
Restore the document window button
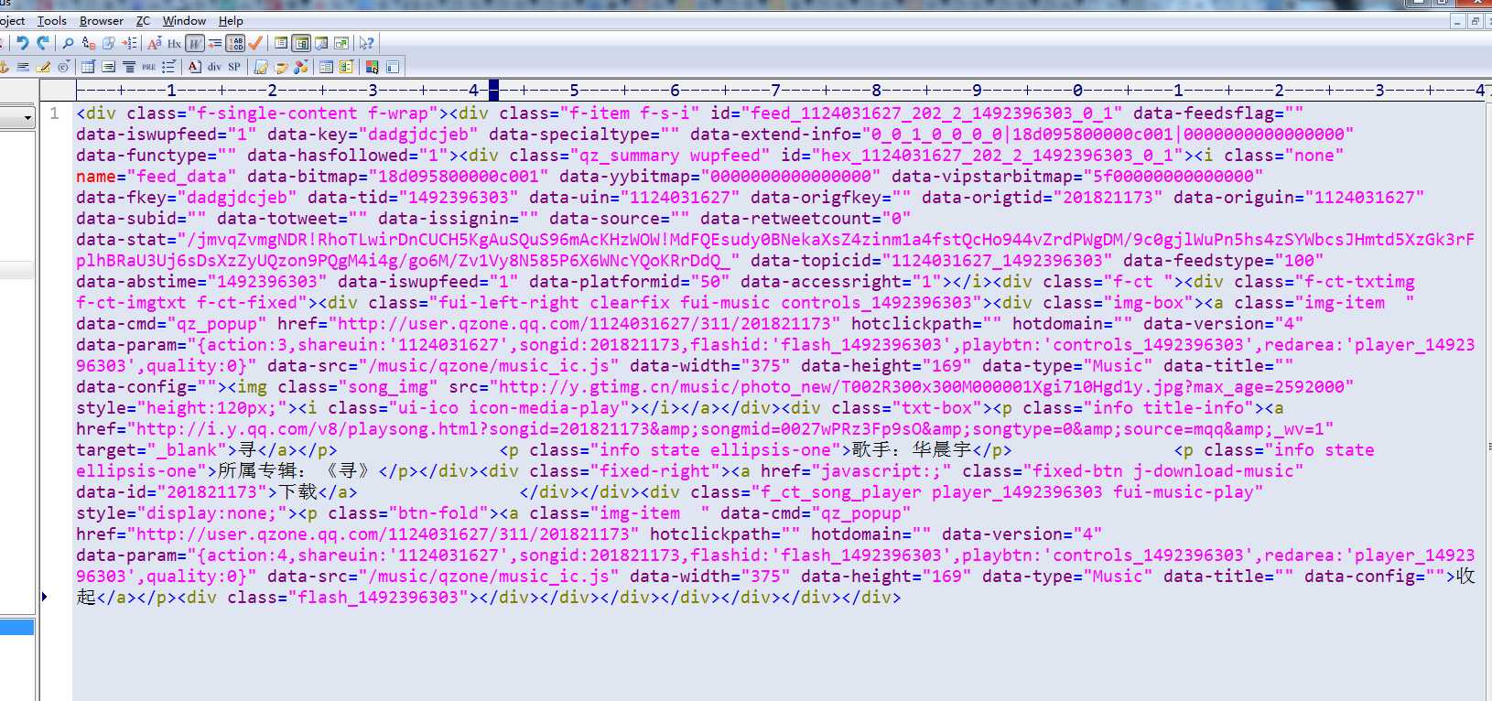point(1475,21)
